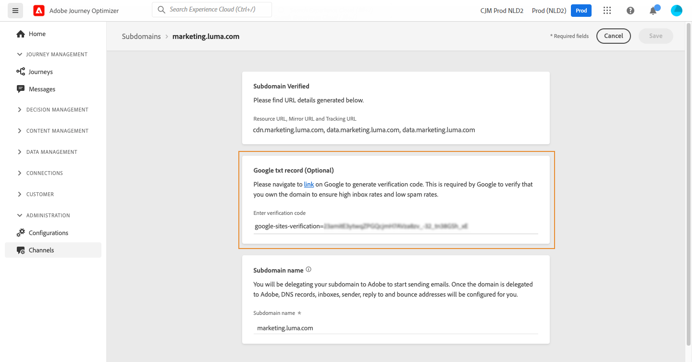Focus the Search Experience Cloud field
This screenshot has width=692, height=362.
tap(216, 10)
